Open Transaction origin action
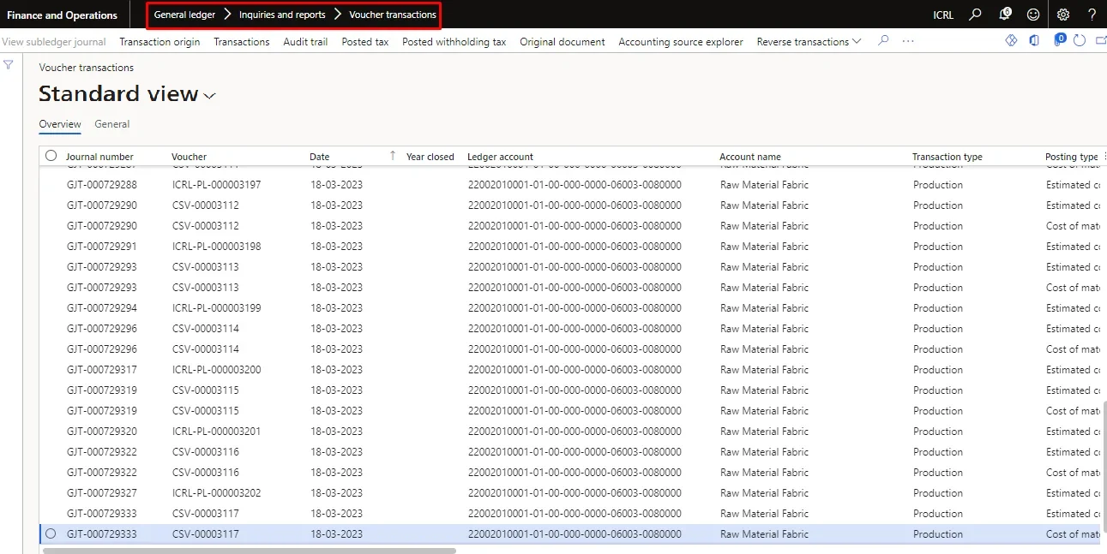The height and width of the screenshot is (554, 1107). (159, 41)
